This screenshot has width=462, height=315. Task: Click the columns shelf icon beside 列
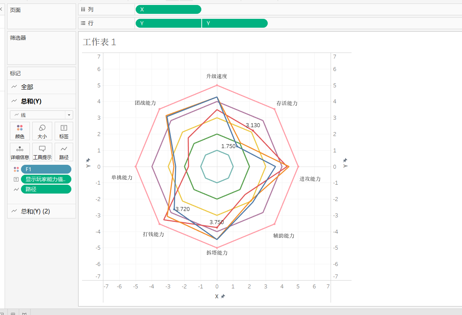coord(83,9)
